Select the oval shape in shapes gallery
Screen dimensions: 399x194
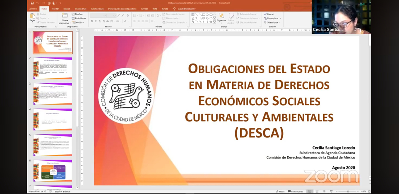207,15
